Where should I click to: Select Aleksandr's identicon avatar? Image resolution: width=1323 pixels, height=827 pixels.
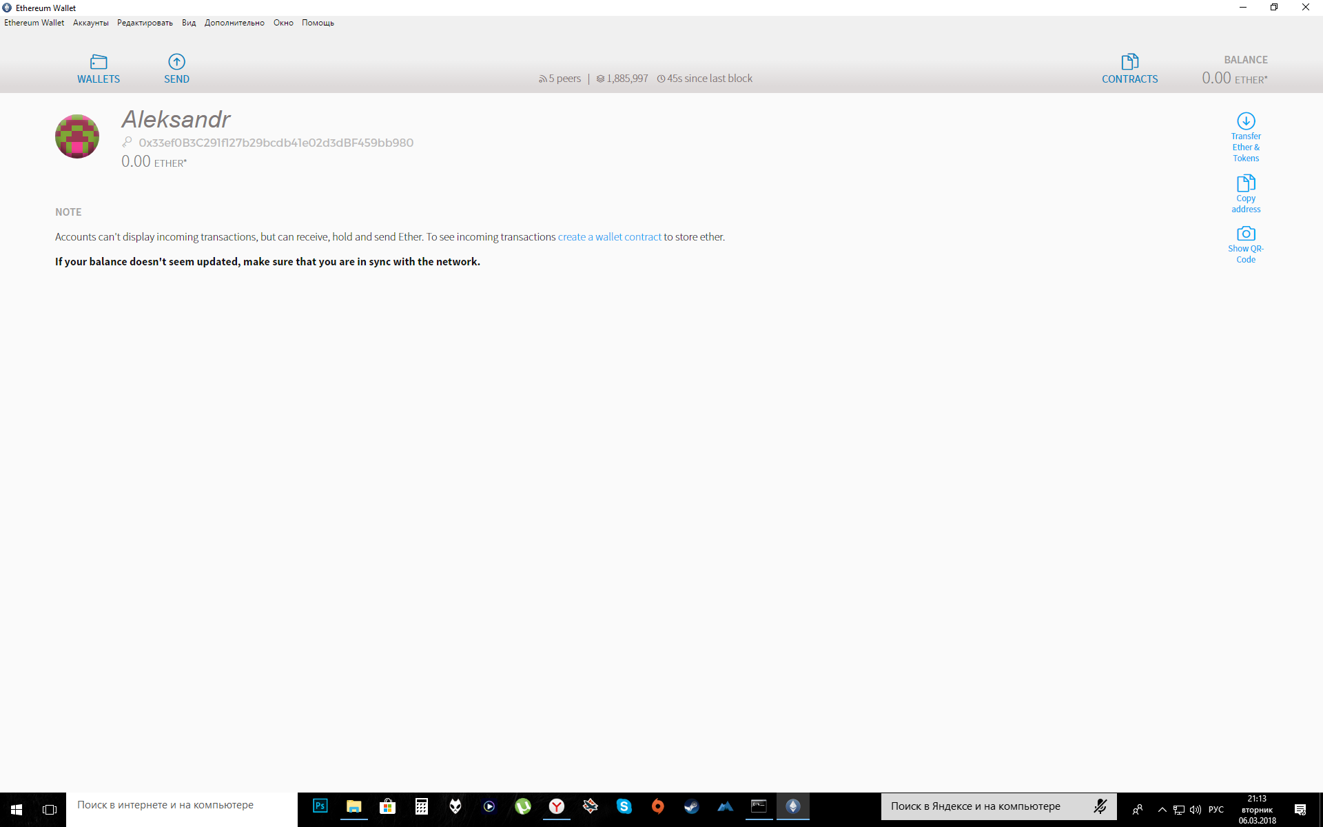coord(76,136)
